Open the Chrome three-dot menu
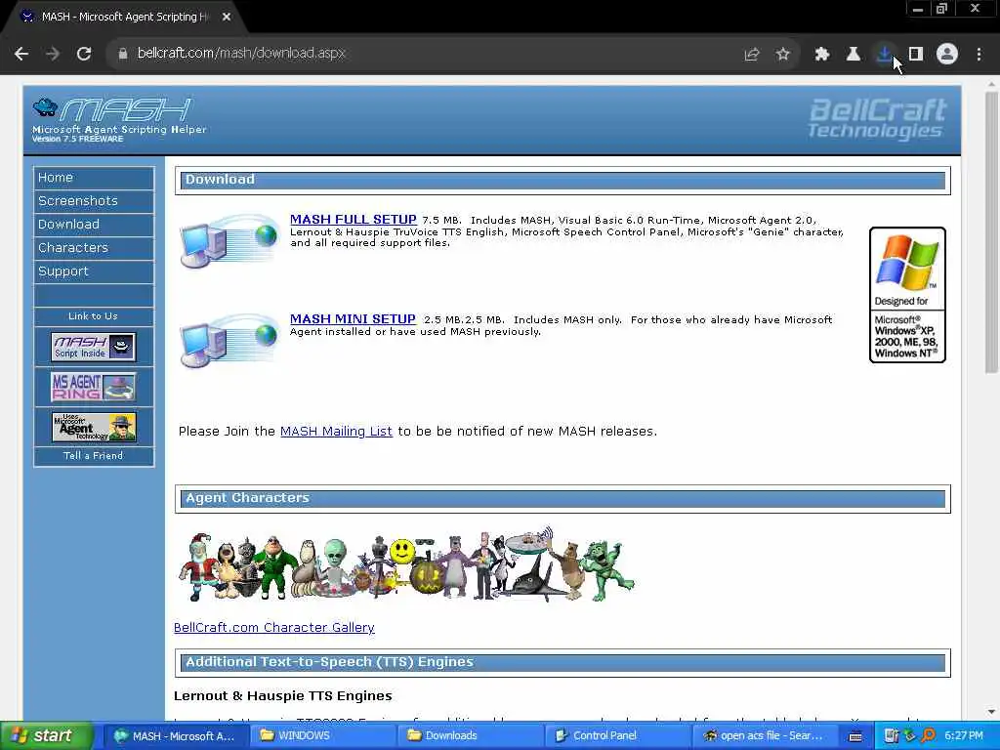The height and width of the screenshot is (750, 1000). click(979, 55)
